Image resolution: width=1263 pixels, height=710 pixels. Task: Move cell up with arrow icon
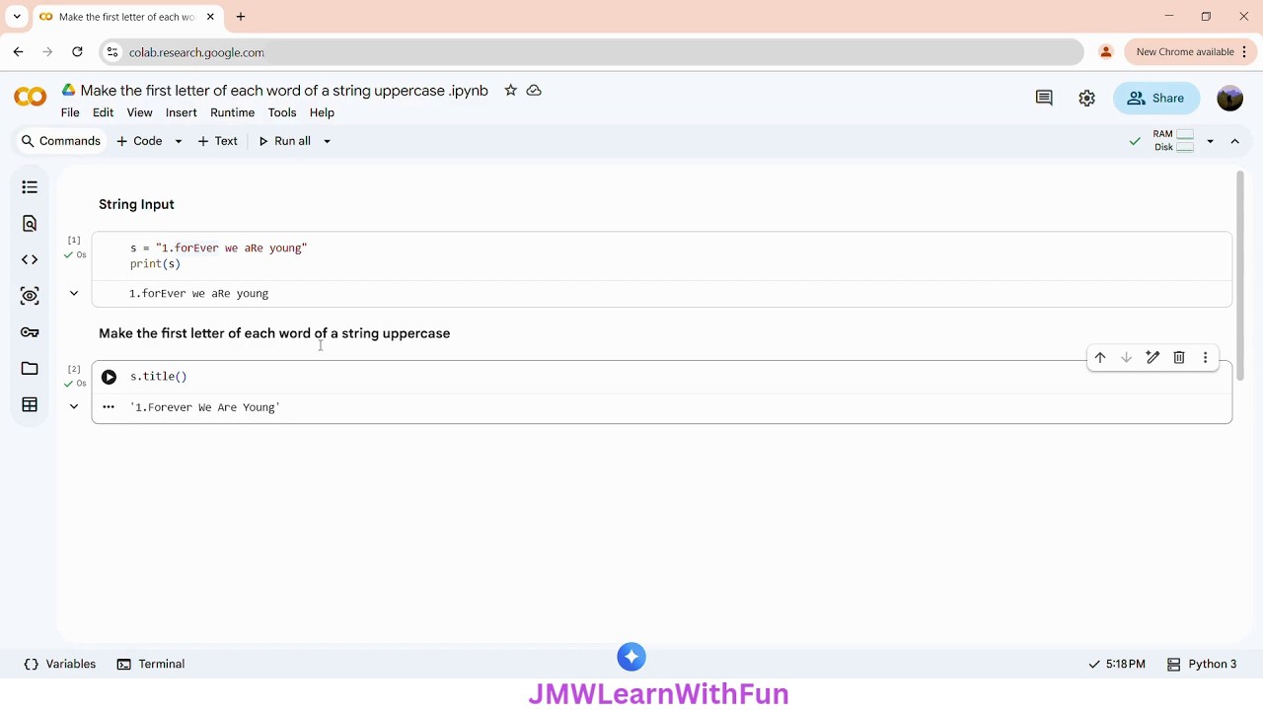(1099, 358)
